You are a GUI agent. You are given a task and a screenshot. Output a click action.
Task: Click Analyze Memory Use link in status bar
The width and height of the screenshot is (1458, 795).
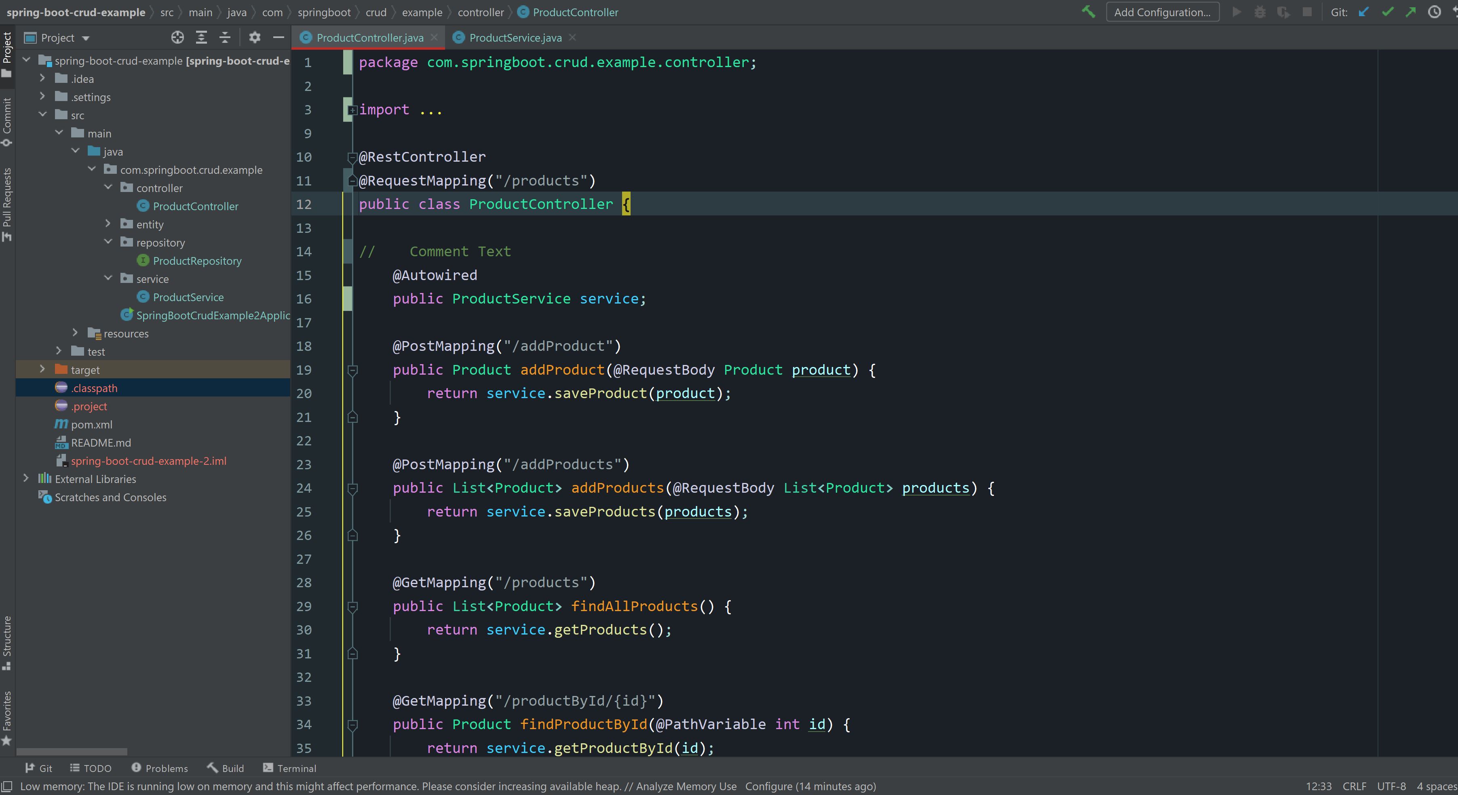pyautogui.click(x=686, y=786)
